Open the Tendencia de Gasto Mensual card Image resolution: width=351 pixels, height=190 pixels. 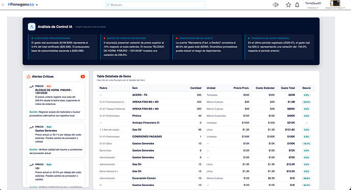pos(279,47)
